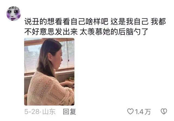Image resolution: width=174 pixels, height=121 pixels.
Task: Like the comment with the heart icon
Action: (130, 111)
